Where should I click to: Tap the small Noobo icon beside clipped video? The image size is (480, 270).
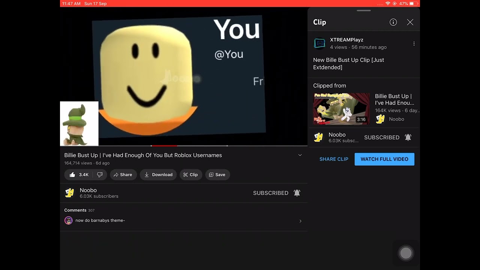pos(380,119)
